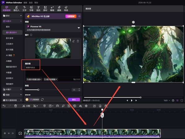The height and width of the screenshot is (139, 185).
Task: Toggle track visibility eye icon
Action: click(9, 133)
